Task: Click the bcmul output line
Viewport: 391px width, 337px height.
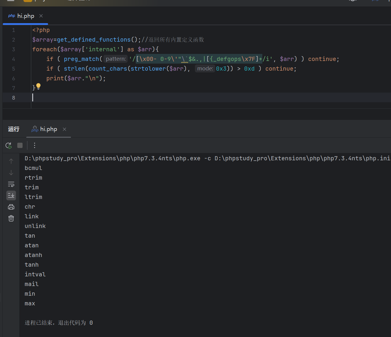Action: point(33,168)
